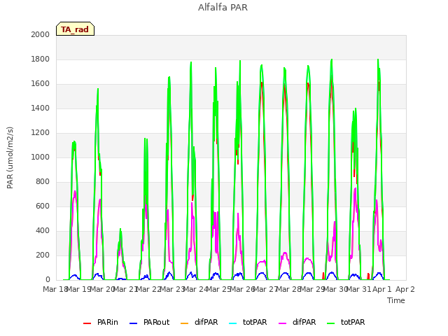Image resolution: width=448 pixels, height=336 pixels.
Task: Click the 0 y-axis tick label
Action: tap(48, 280)
